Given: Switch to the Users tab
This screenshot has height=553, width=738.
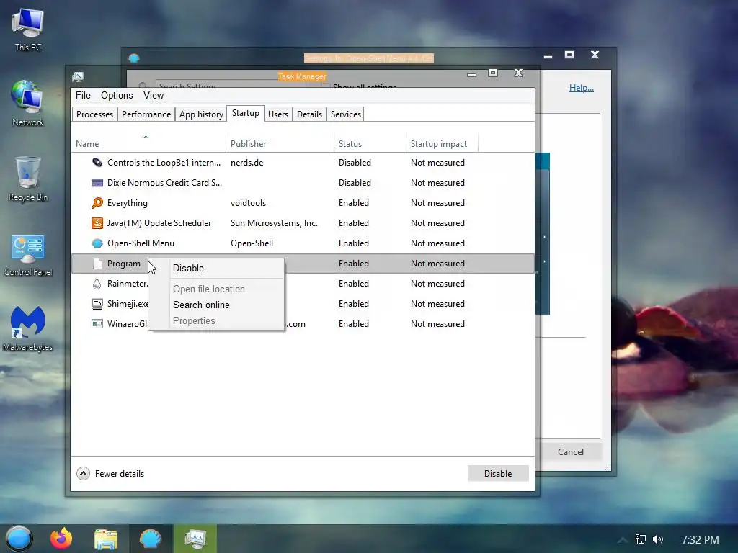Looking at the screenshot, I should click(277, 114).
